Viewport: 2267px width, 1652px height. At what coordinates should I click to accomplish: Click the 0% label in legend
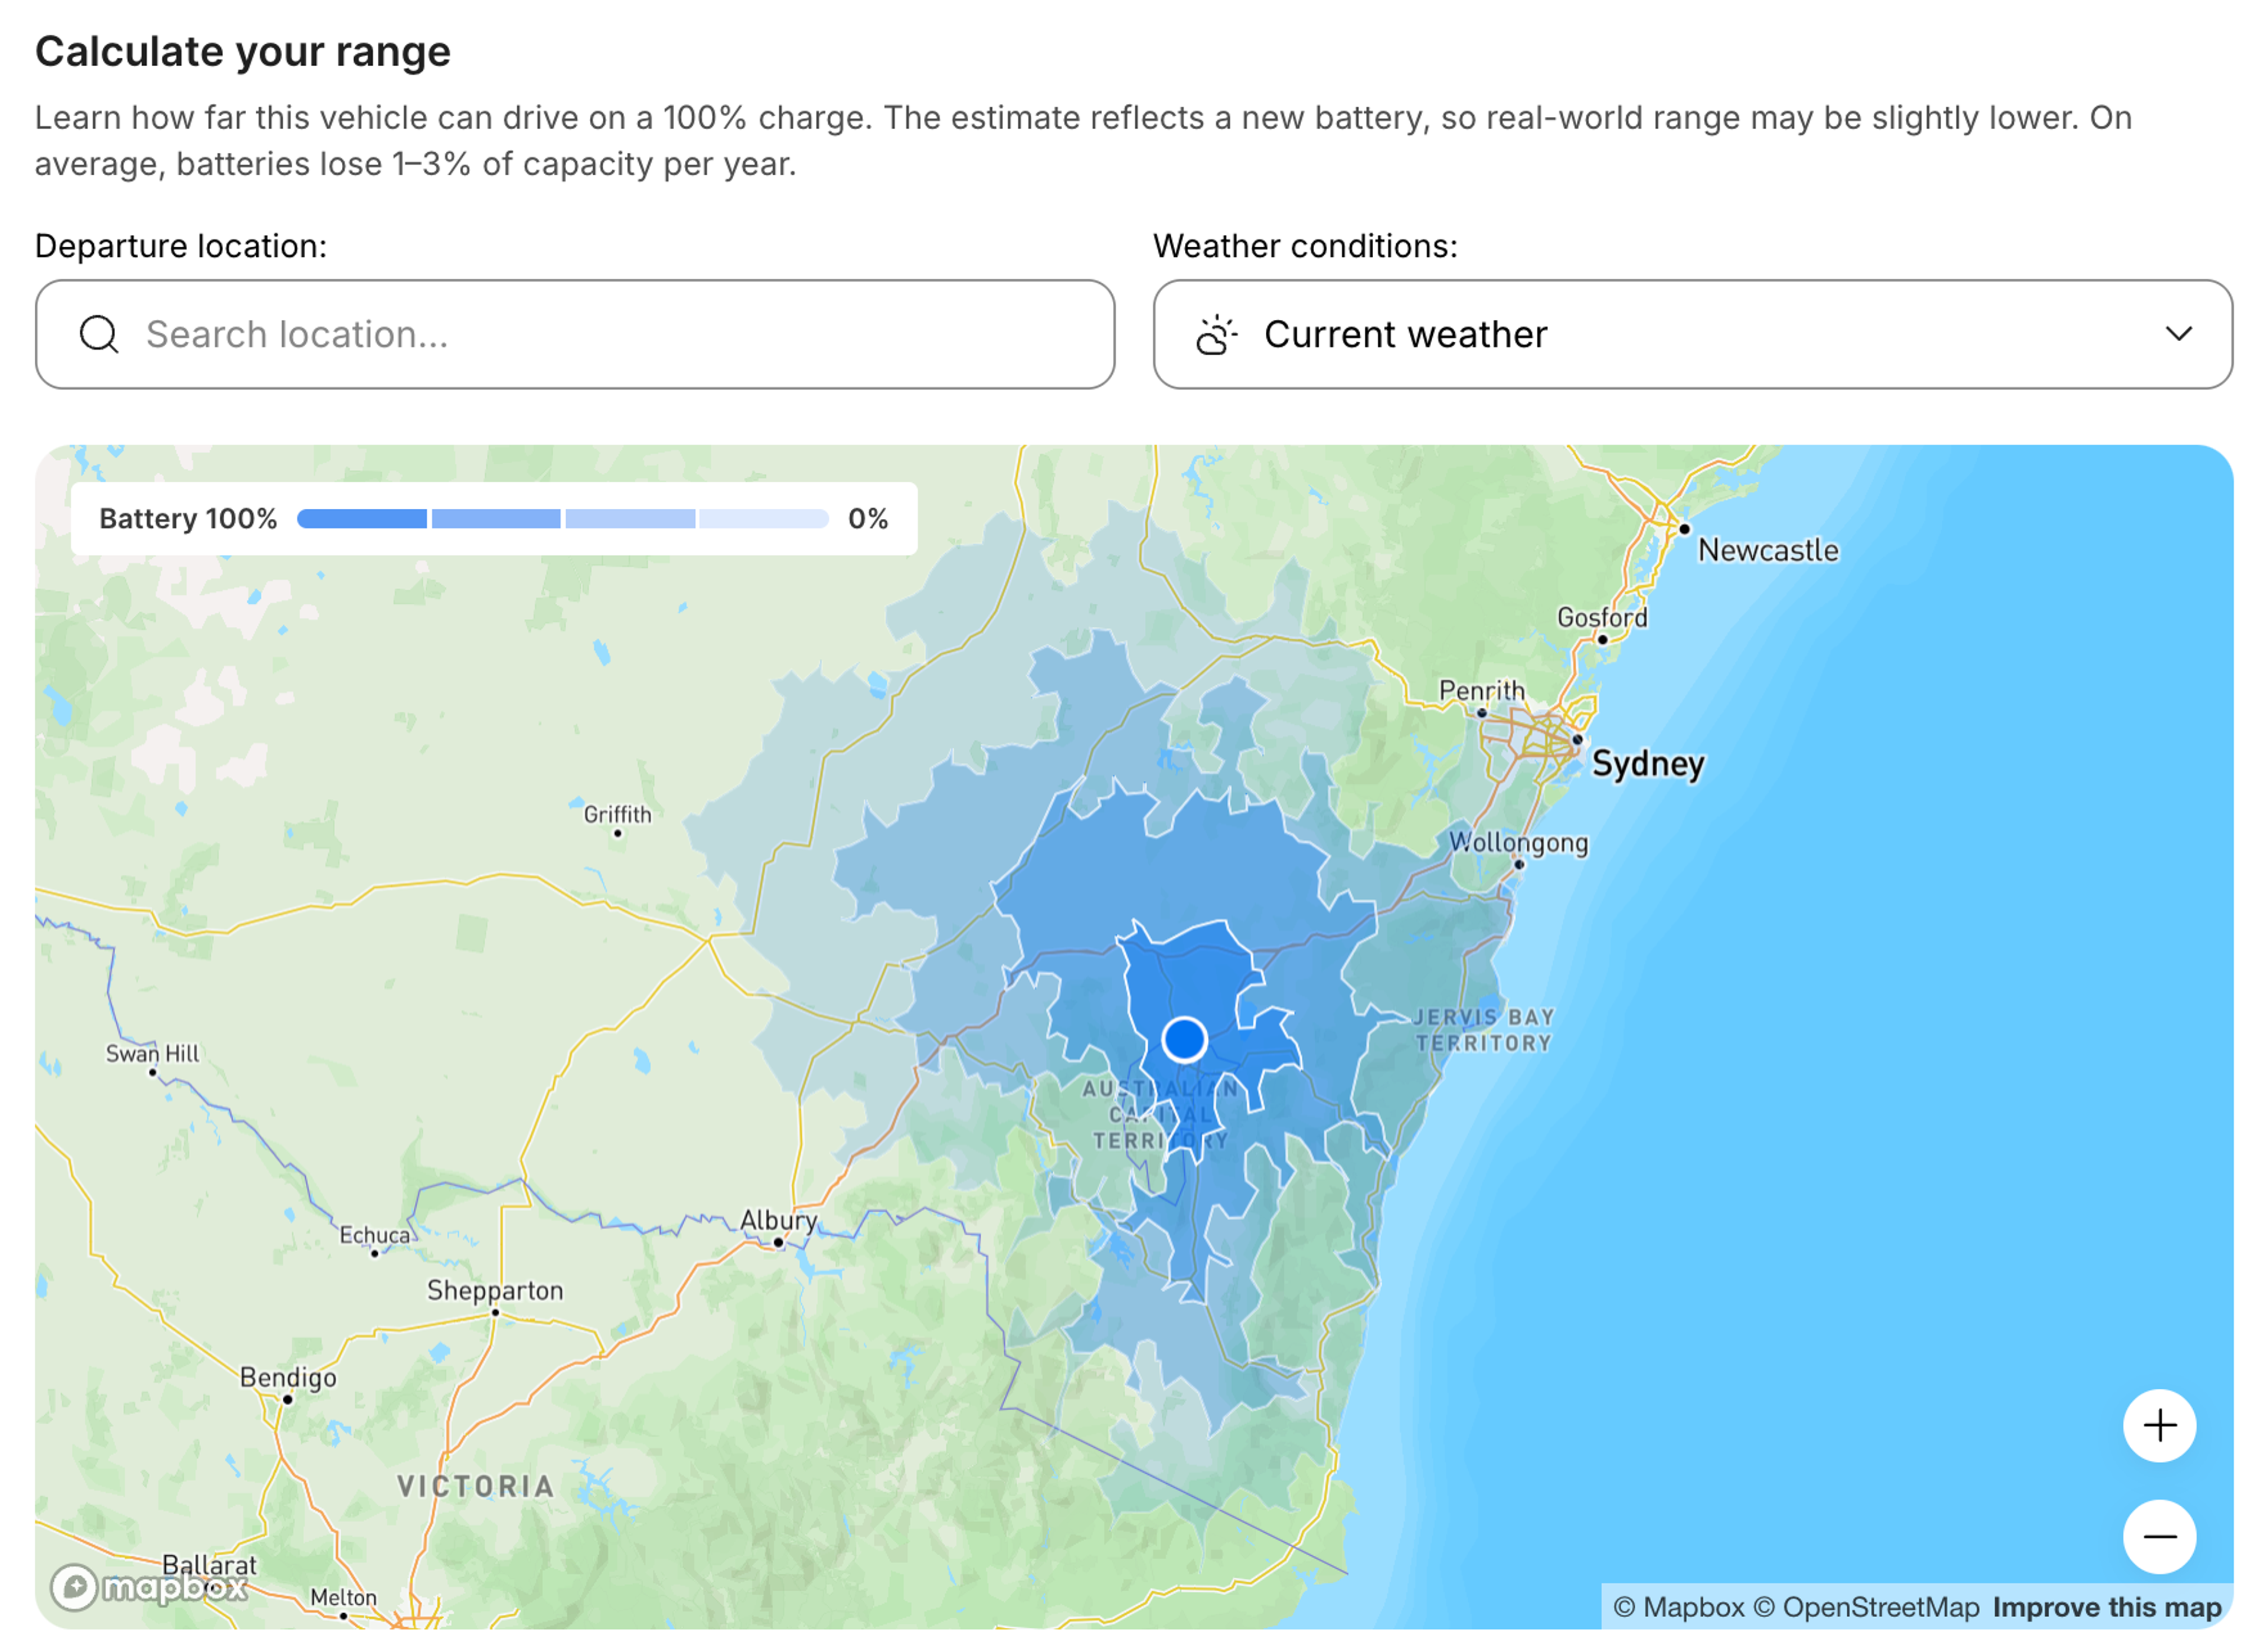868,519
